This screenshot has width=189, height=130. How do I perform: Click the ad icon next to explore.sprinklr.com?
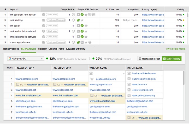coord(129,90)
